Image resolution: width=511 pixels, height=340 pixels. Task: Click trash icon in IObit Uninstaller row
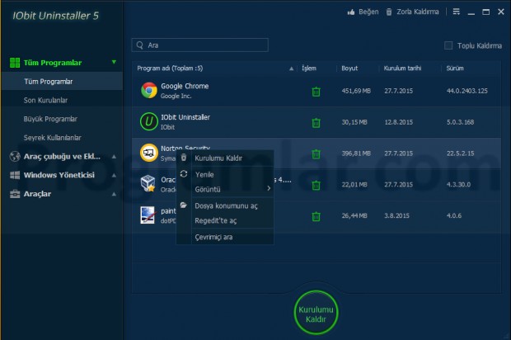pyautogui.click(x=316, y=123)
